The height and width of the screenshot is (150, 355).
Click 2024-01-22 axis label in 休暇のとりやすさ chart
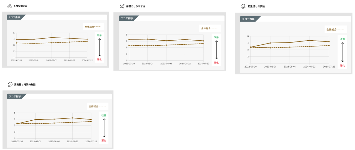point(185,64)
